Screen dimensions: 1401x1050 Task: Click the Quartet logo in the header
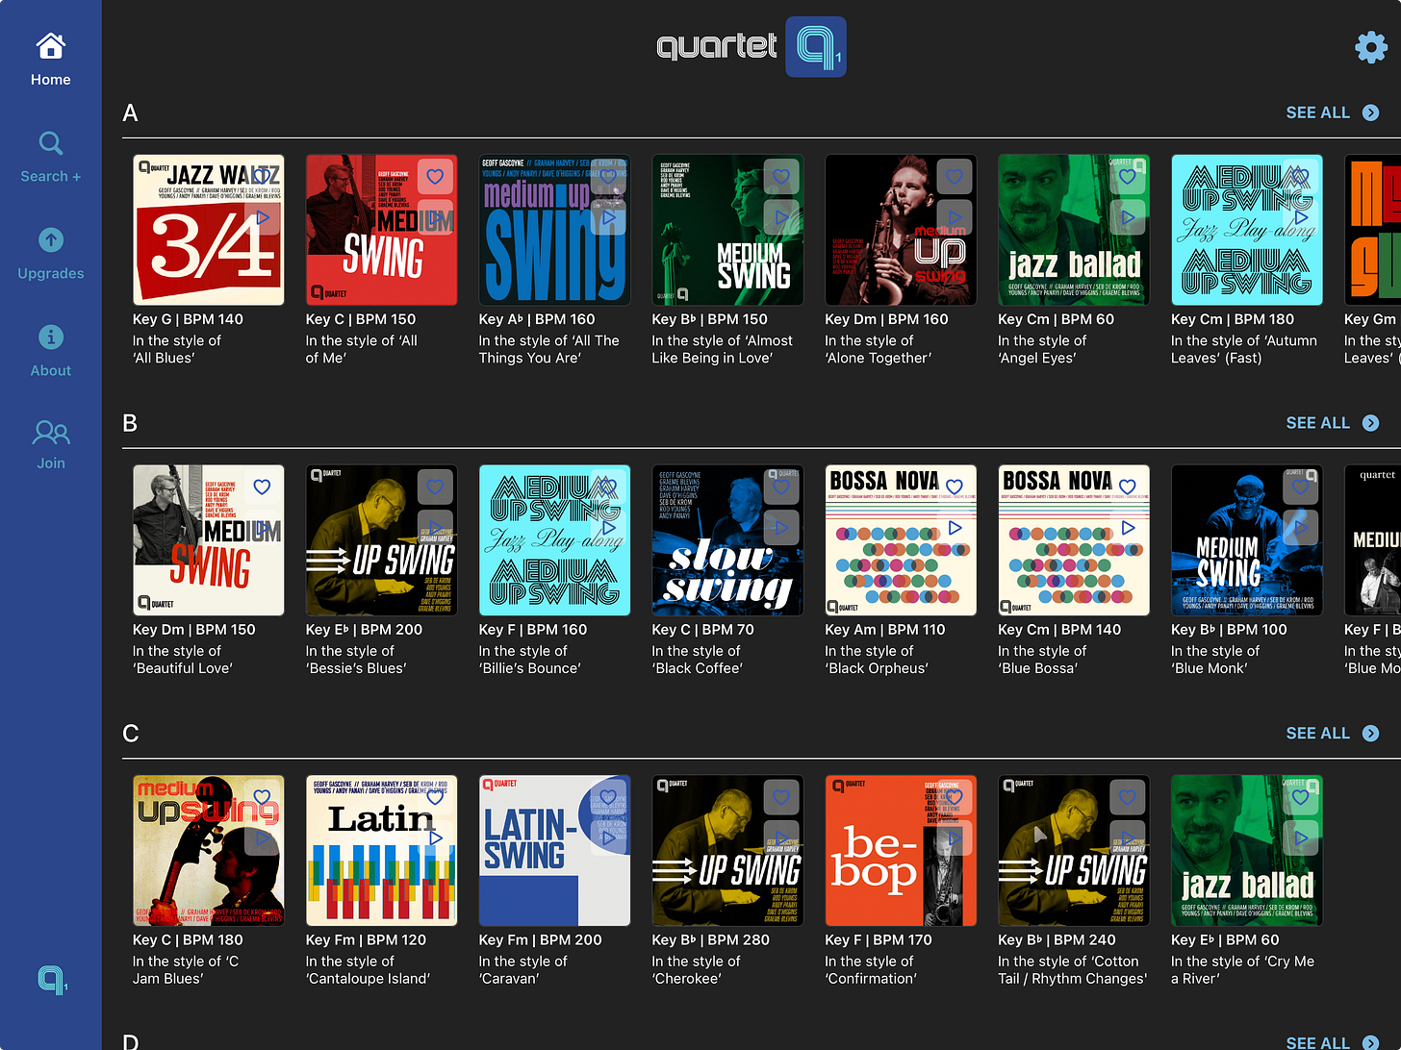pyautogui.click(x=751, y=46)
